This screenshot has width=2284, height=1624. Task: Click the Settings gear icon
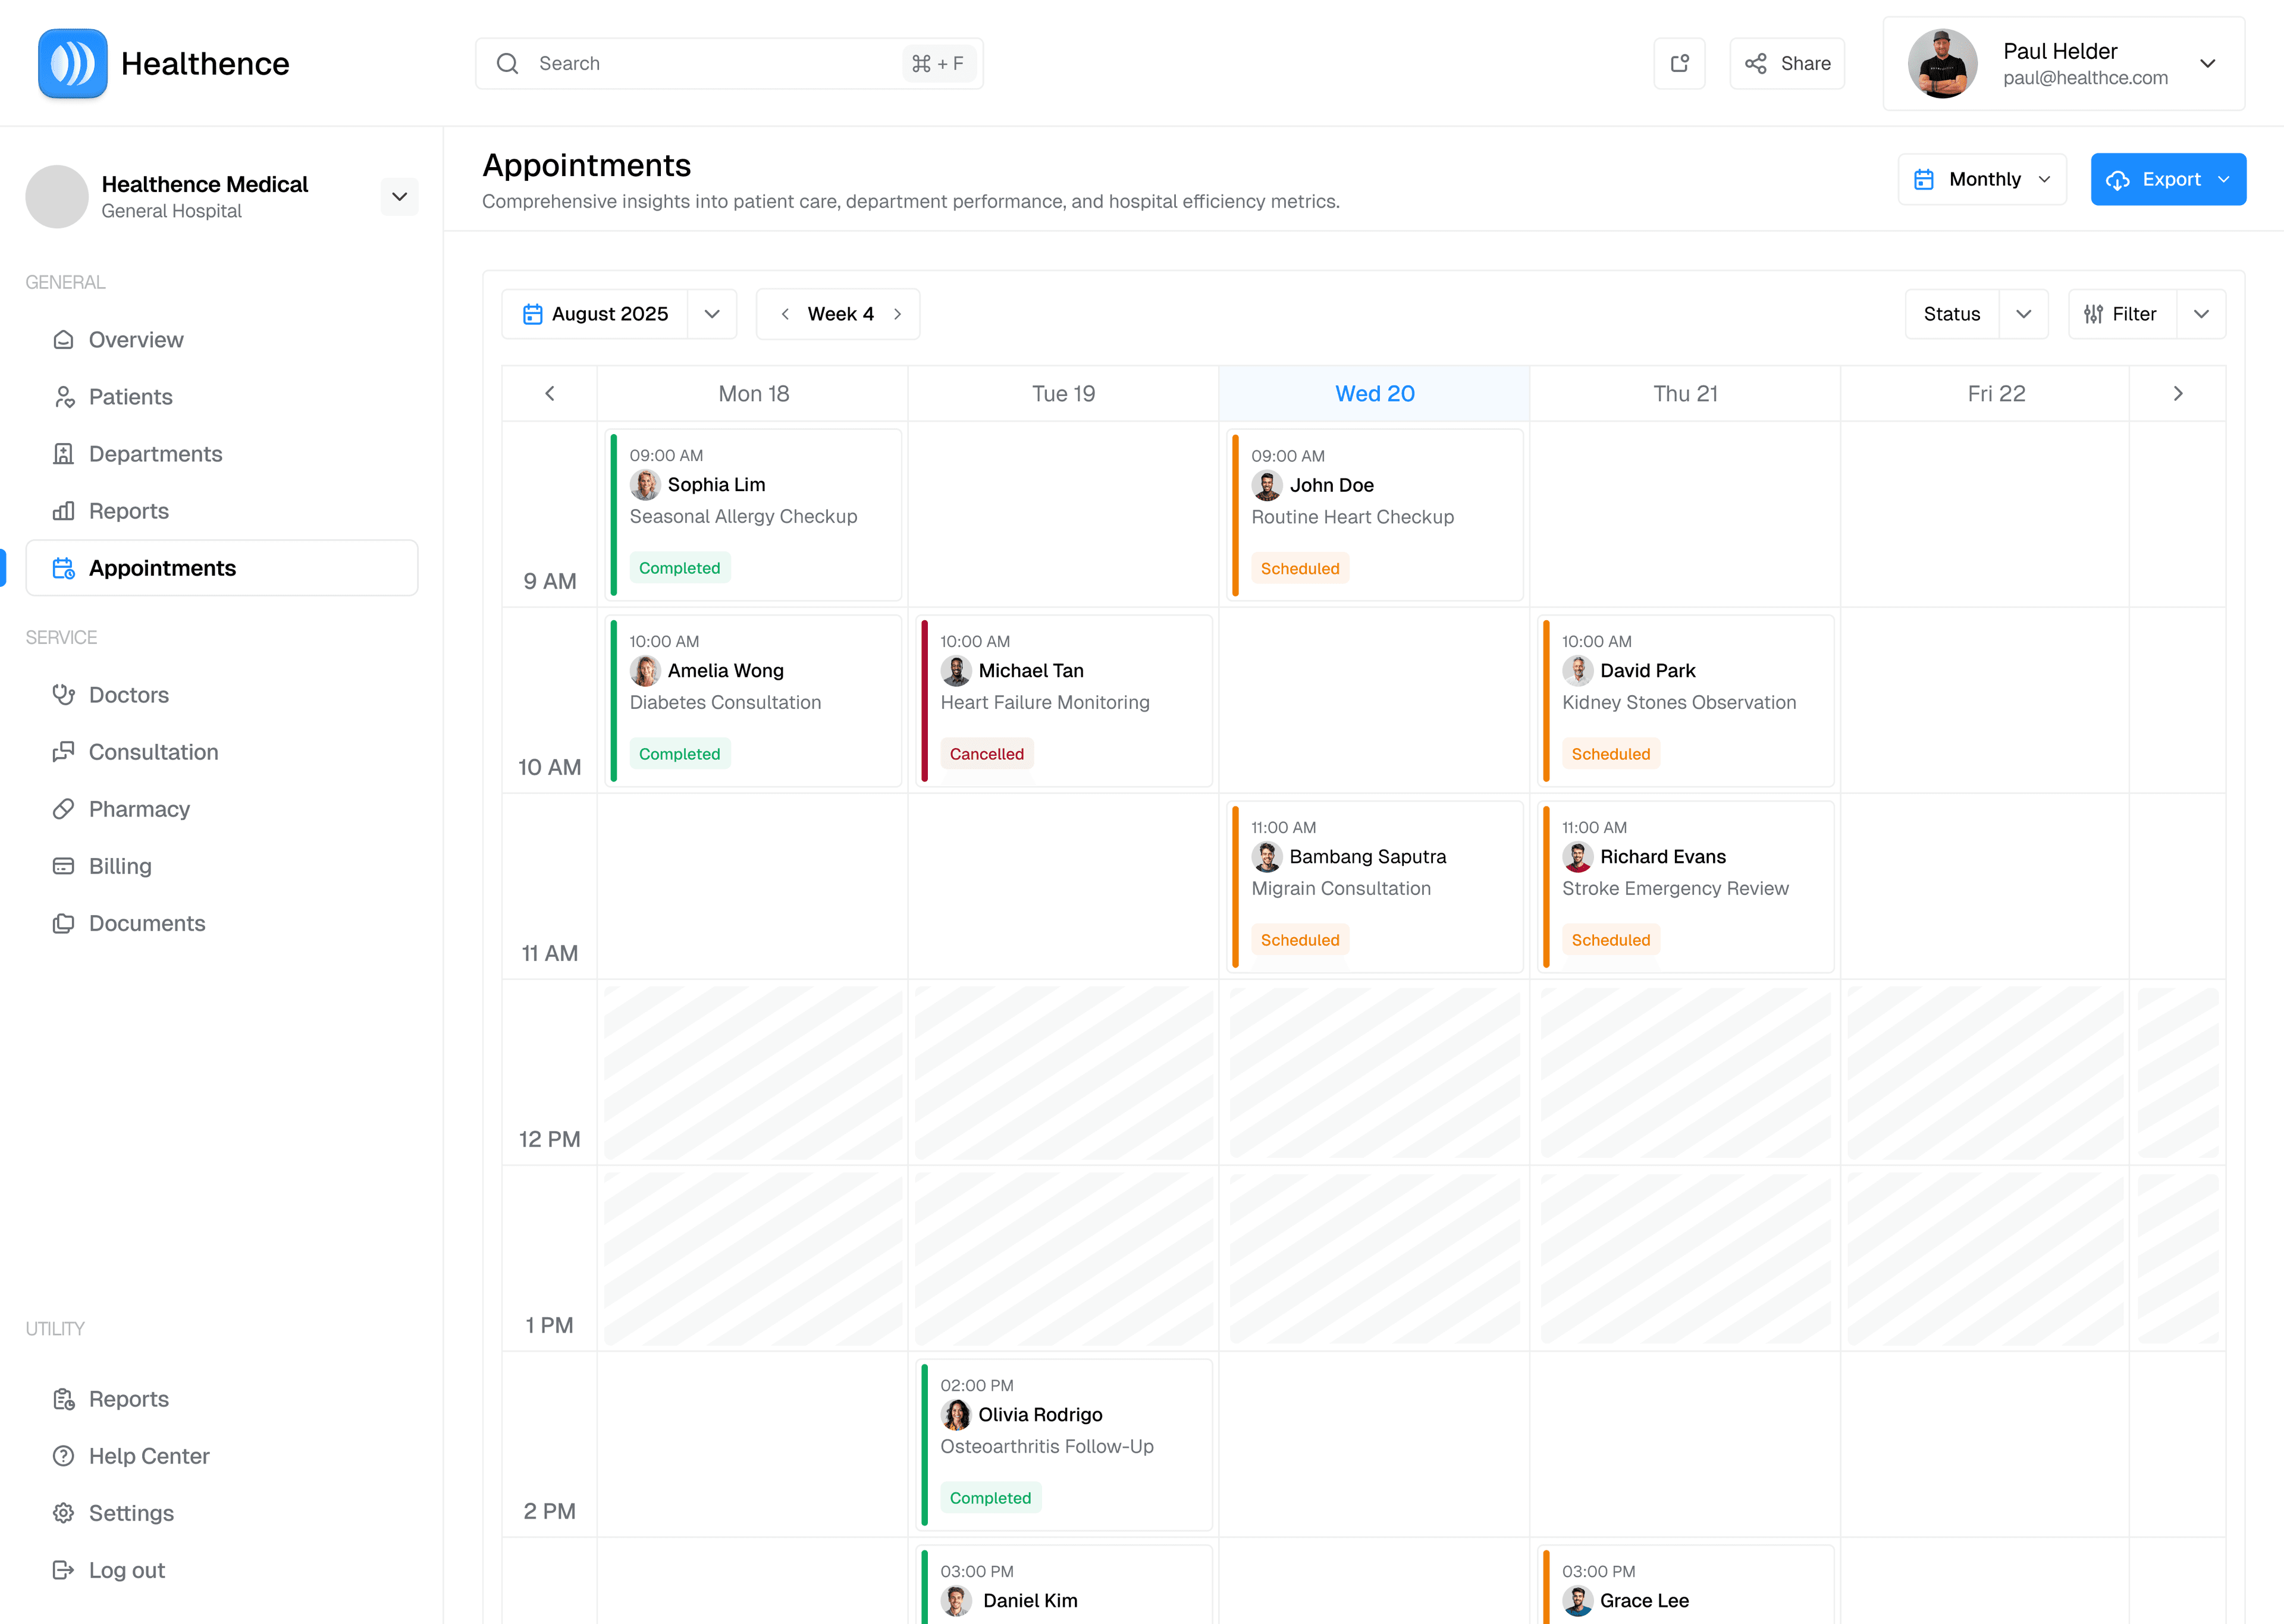point(63,1513)
